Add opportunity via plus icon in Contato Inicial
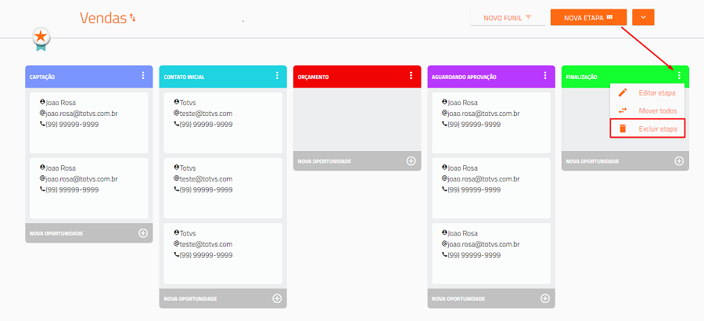 [x=277, y=298]
